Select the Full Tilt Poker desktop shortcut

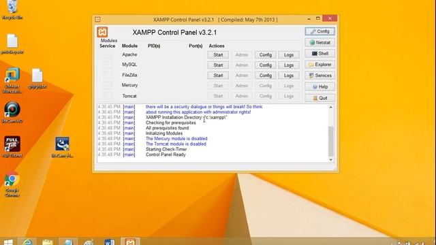pos(12,147)
